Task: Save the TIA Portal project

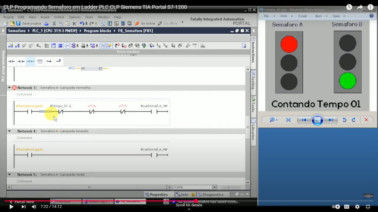Action: [x=18, y=24]
